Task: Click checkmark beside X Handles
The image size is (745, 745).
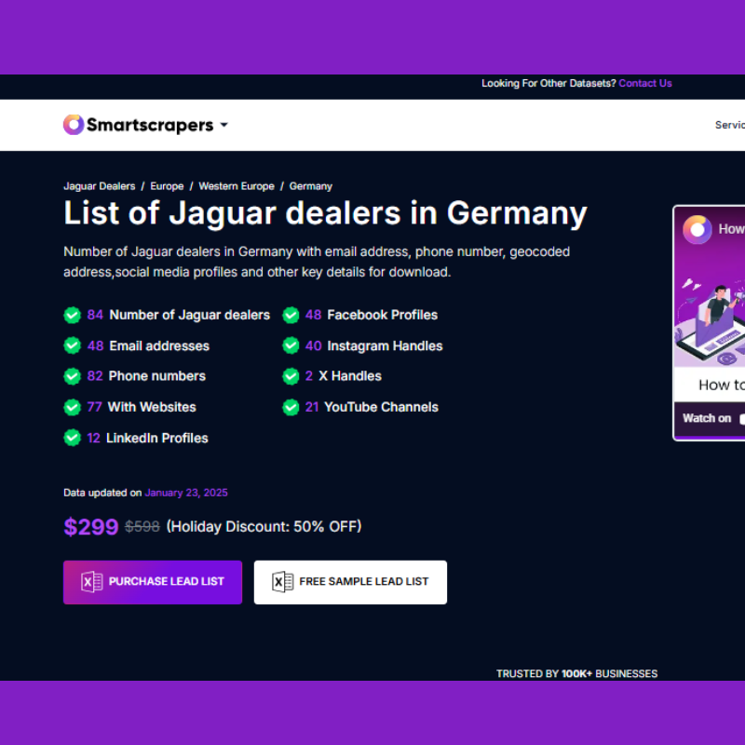Action: point(291,376)
